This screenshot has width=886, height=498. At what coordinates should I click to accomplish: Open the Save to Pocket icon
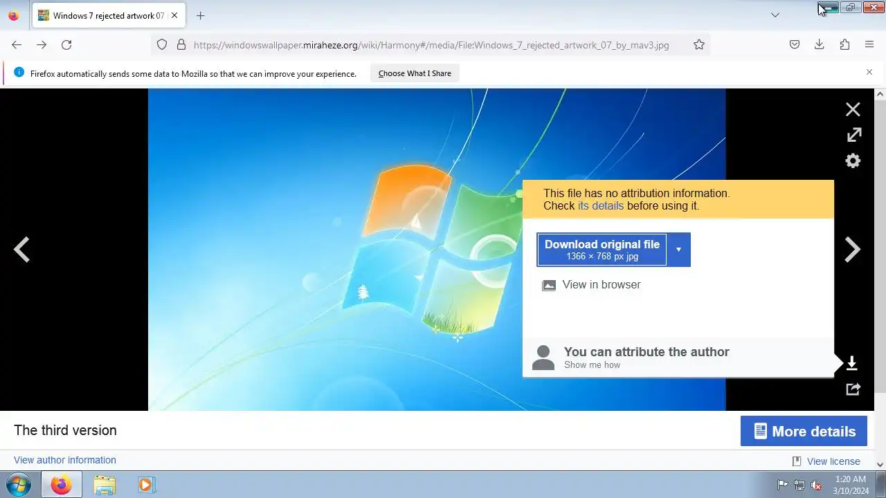pyautogui.click(x=795, y=45)
